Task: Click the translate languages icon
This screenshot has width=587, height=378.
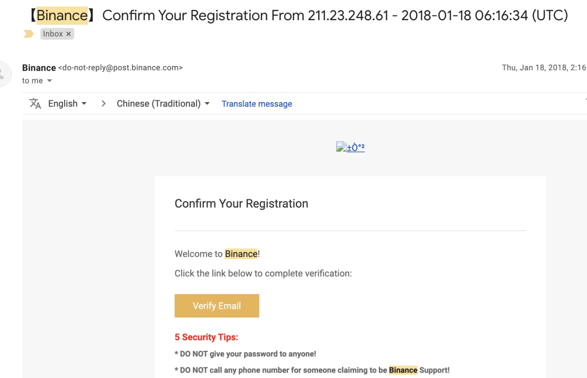Action: 35,104
